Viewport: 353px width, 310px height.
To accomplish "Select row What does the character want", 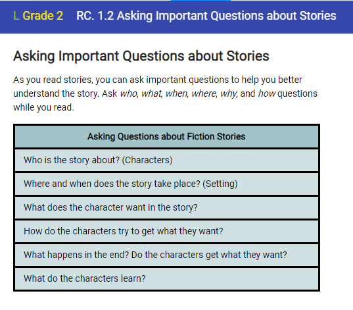I will coord(166,207).
